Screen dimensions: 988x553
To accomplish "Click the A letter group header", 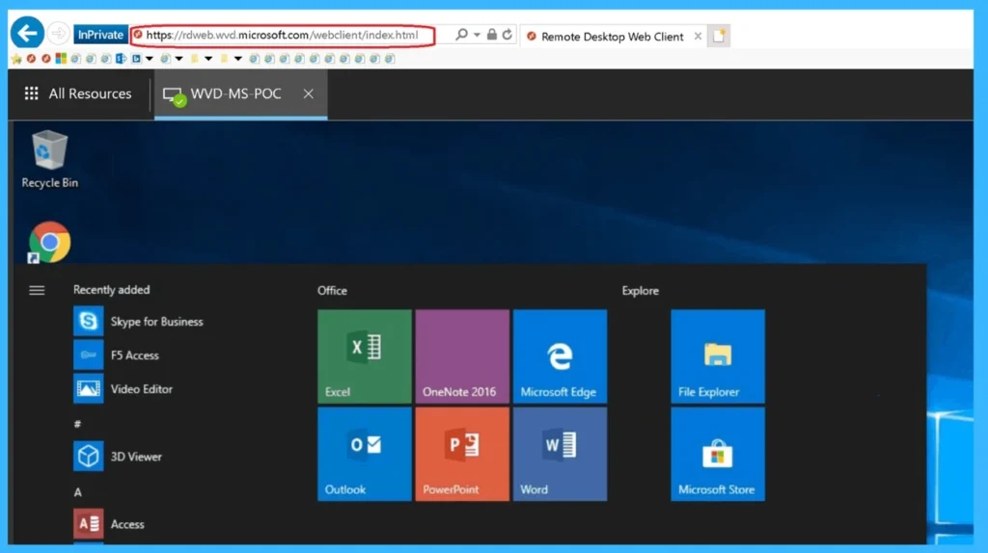I will pyautogui.click(x=77, y=492).
